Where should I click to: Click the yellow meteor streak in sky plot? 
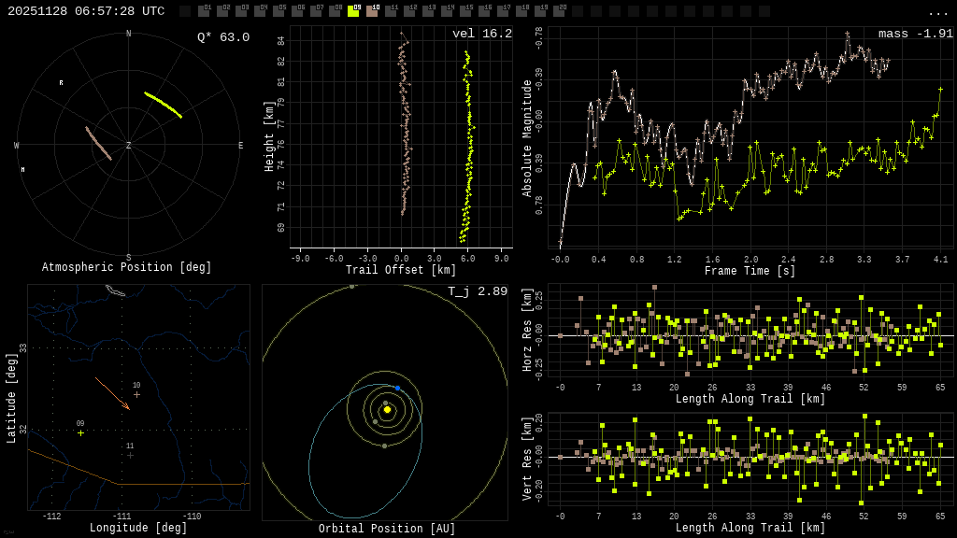pyautogui.click(x=163, y=104)
